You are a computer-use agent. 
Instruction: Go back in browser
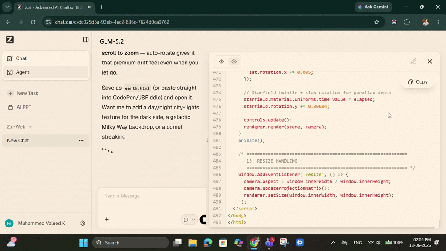(x=8, y=22)
